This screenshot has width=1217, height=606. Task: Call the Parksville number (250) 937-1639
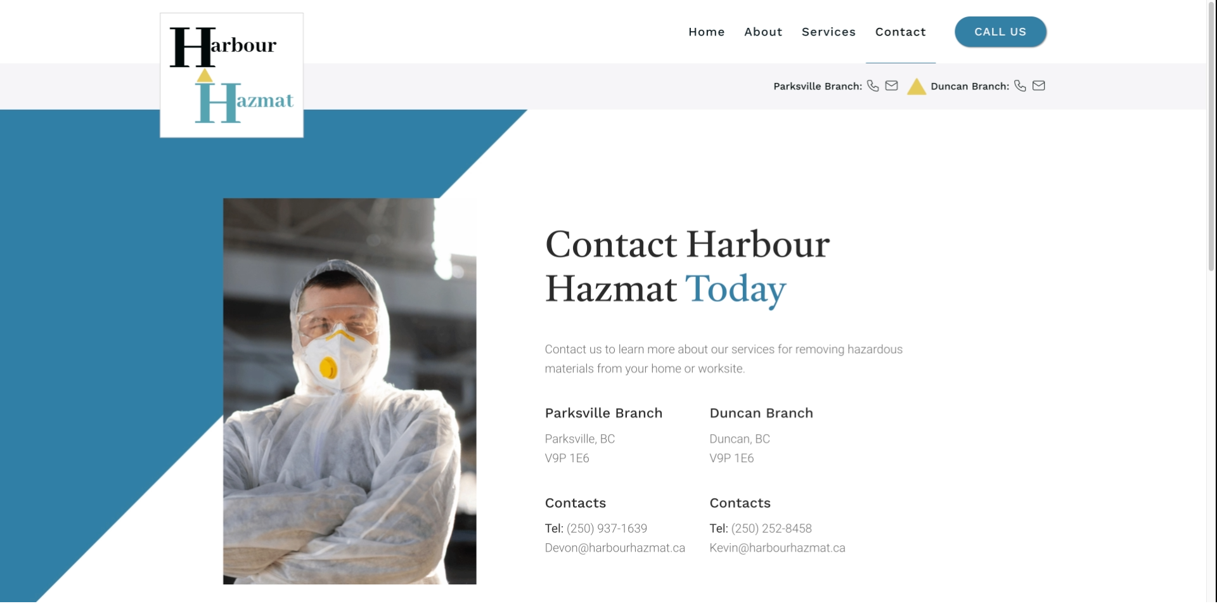[x=607, y=528]
